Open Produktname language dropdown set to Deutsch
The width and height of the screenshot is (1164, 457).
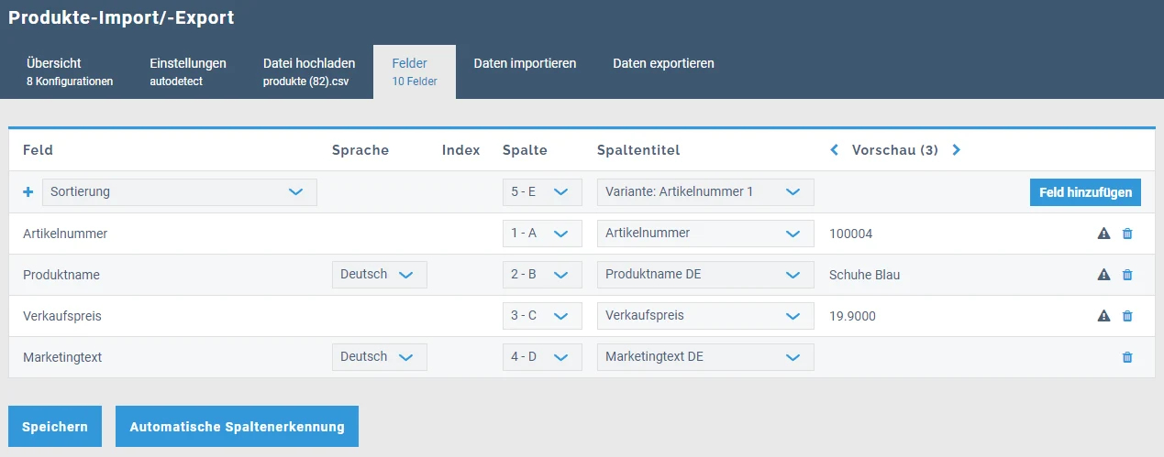coord(379,275)
